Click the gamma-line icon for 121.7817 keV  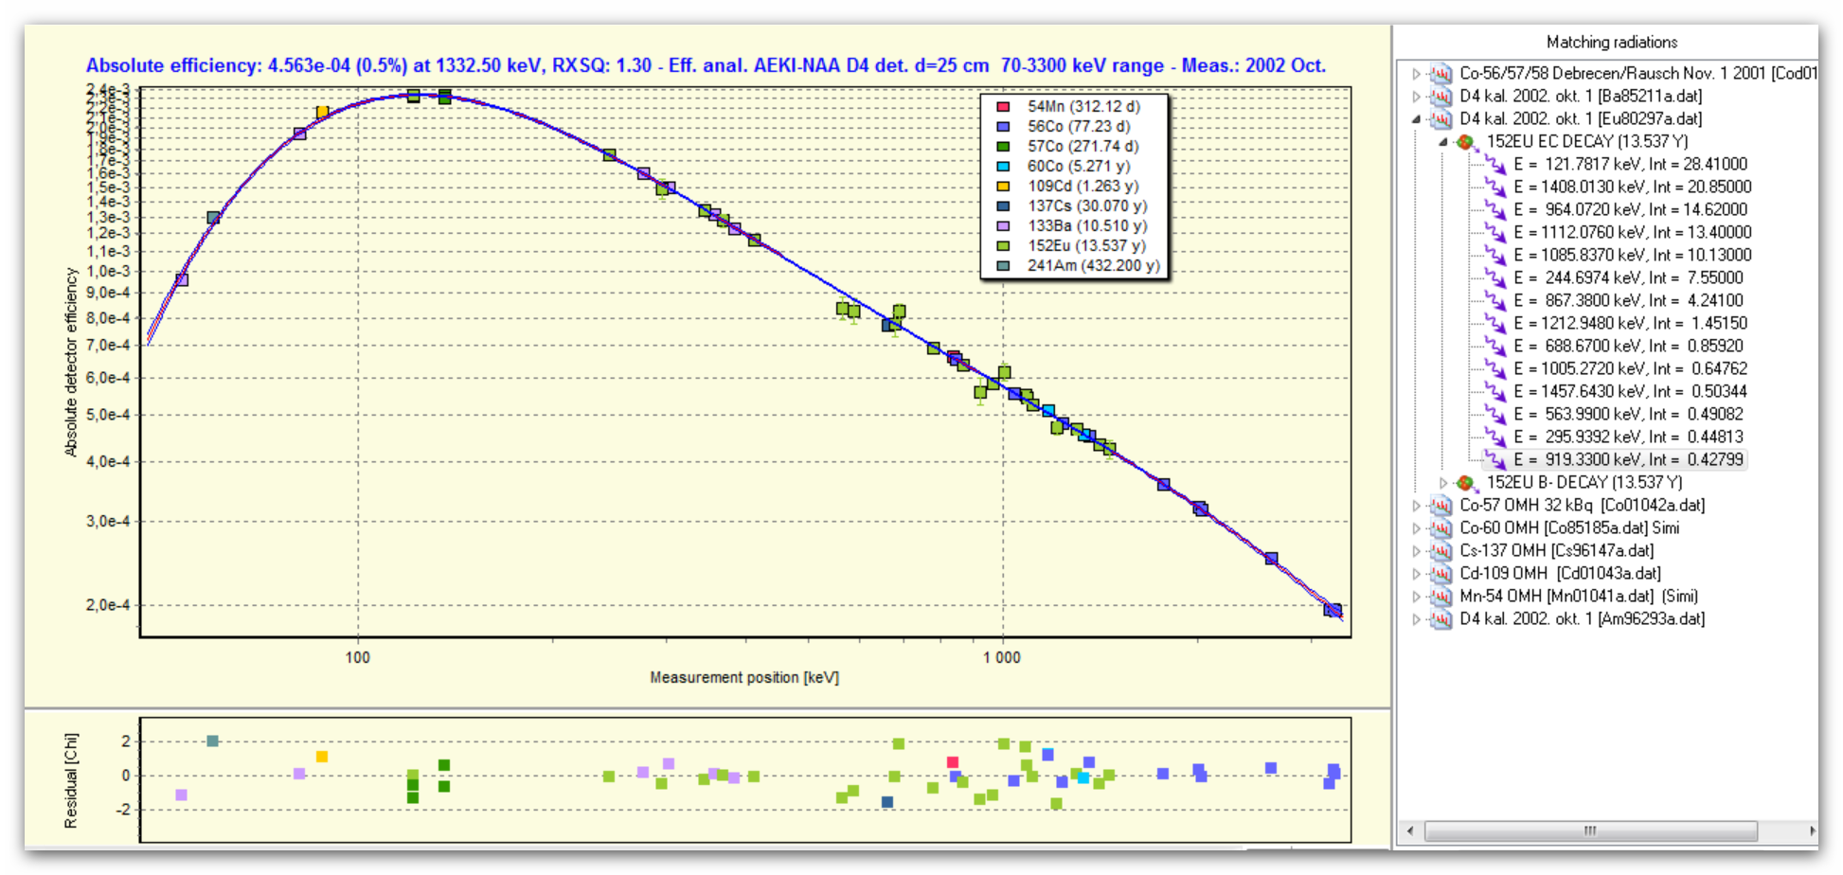[x=1494, y=164]
